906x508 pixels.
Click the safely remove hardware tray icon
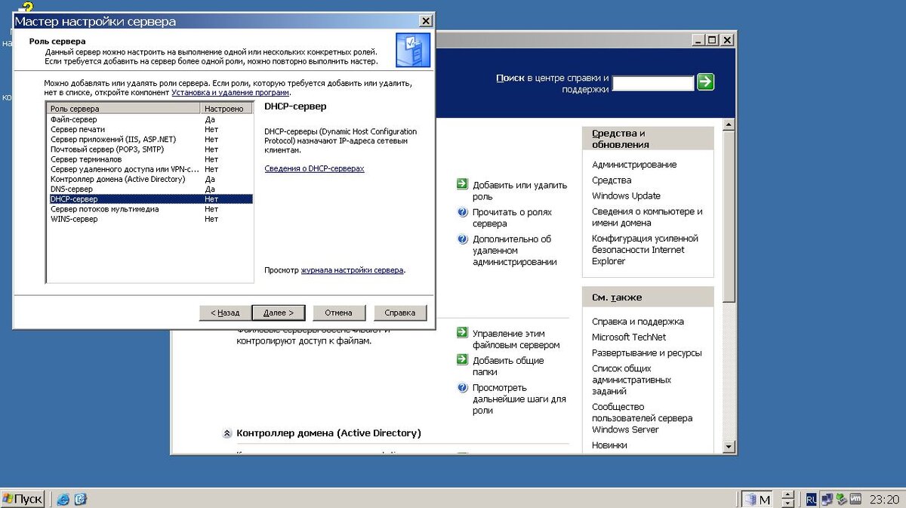(840, 499)
